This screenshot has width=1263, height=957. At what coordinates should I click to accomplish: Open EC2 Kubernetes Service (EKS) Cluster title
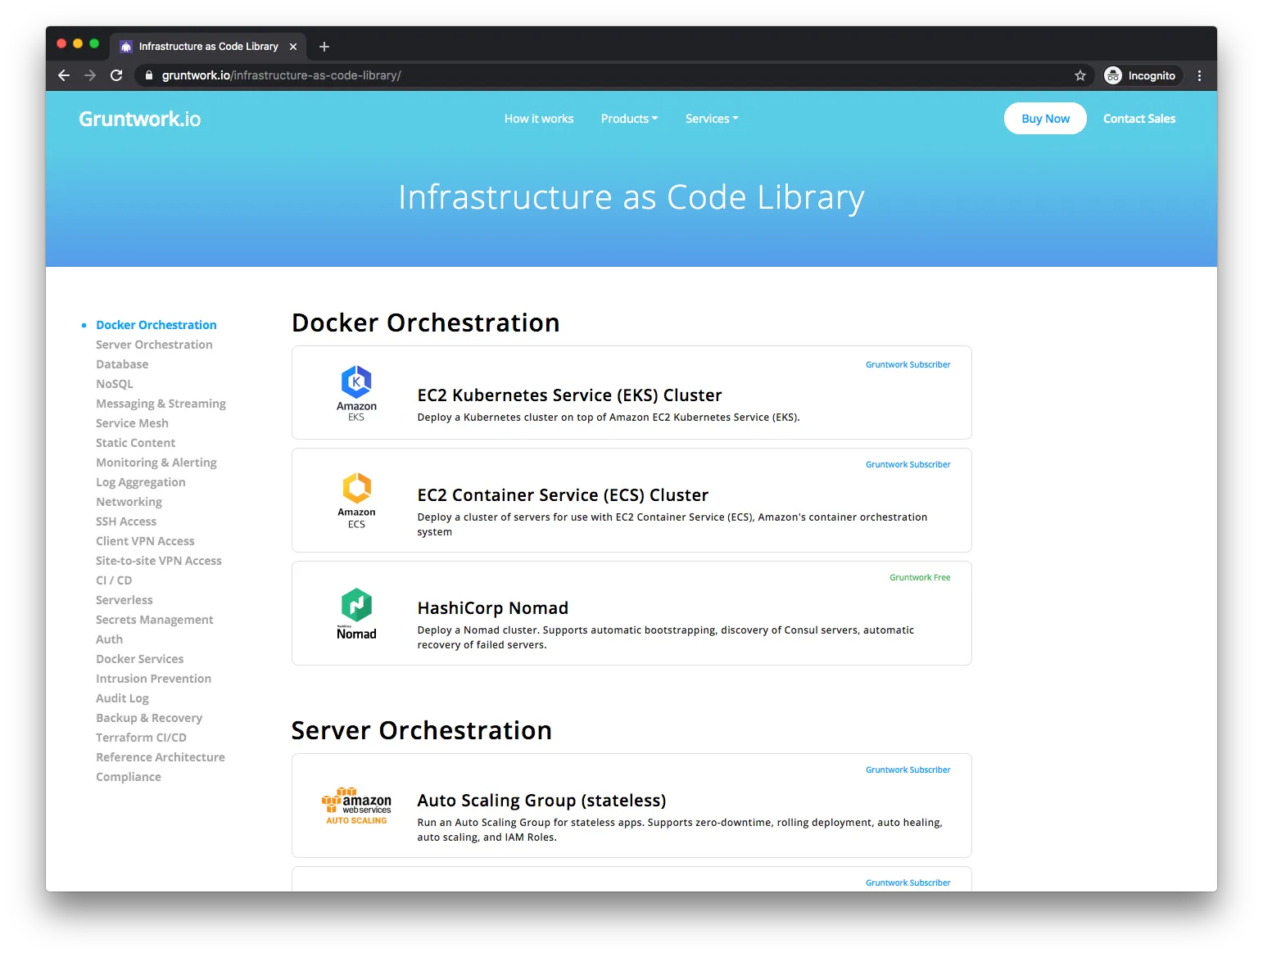click(569, 395)
